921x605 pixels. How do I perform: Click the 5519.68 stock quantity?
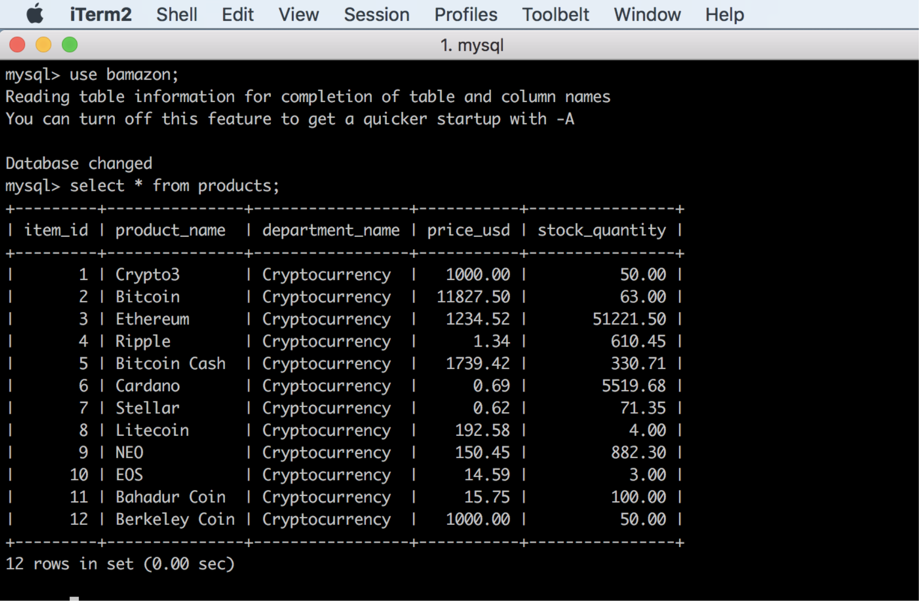pyautogui.click(x=634, y=386)
